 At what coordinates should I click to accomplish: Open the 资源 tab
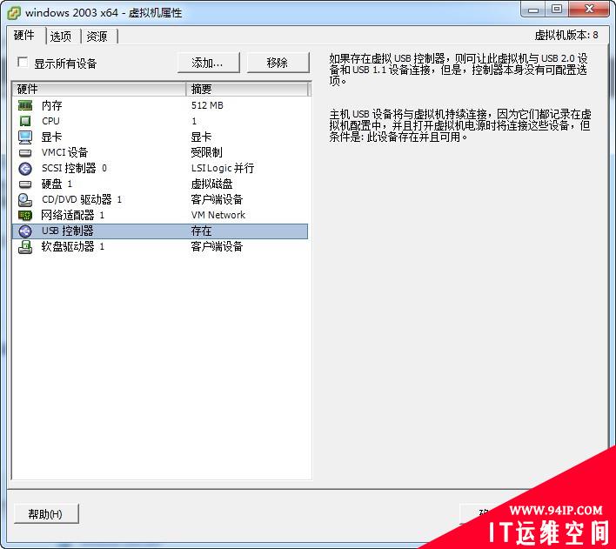coord(97,37)
